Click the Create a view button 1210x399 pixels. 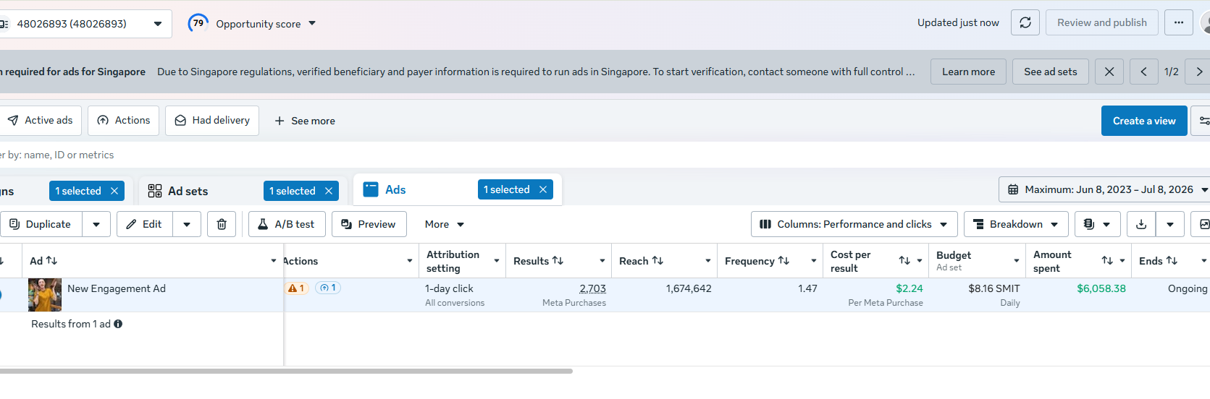[1144, 121]
